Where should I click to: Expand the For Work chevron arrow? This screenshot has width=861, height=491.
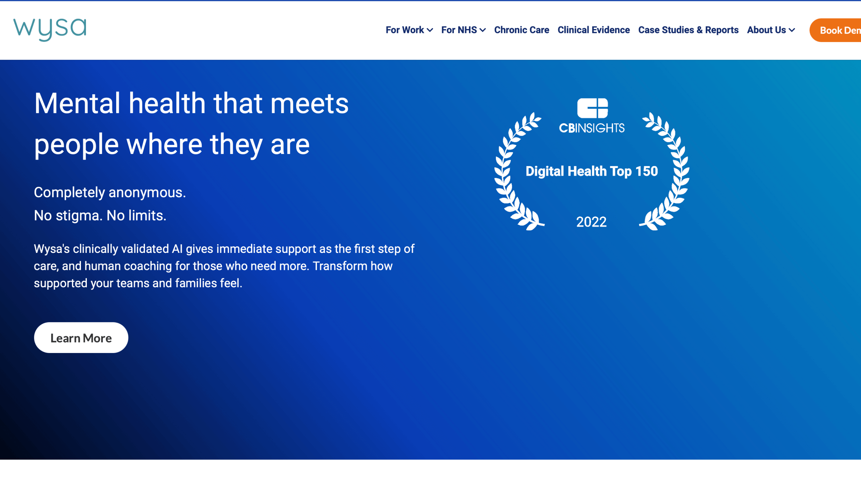430,30
